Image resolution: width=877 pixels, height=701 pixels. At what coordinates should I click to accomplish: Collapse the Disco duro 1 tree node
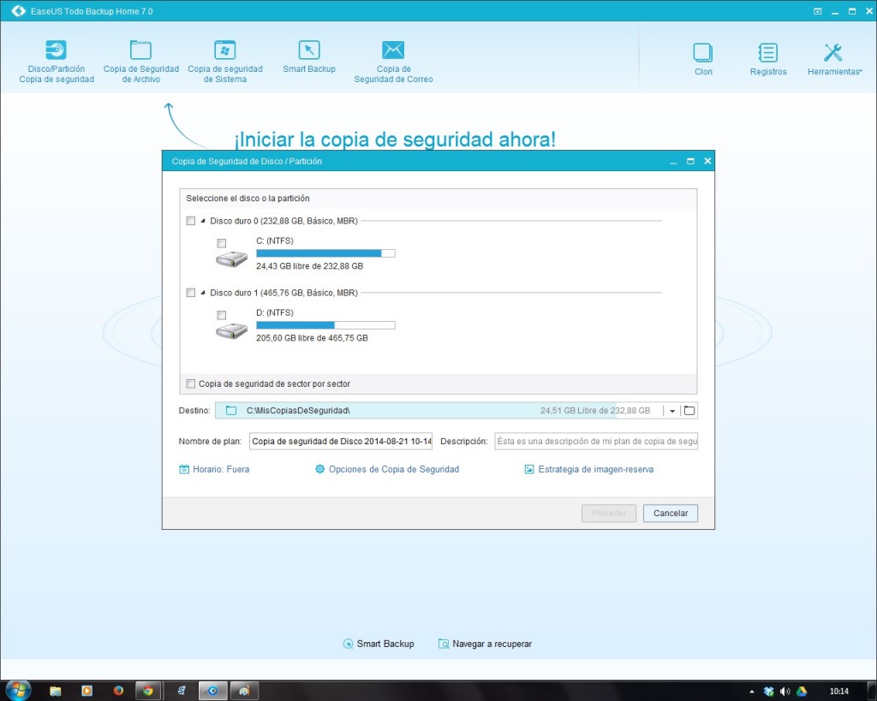(x=203, y=293)
